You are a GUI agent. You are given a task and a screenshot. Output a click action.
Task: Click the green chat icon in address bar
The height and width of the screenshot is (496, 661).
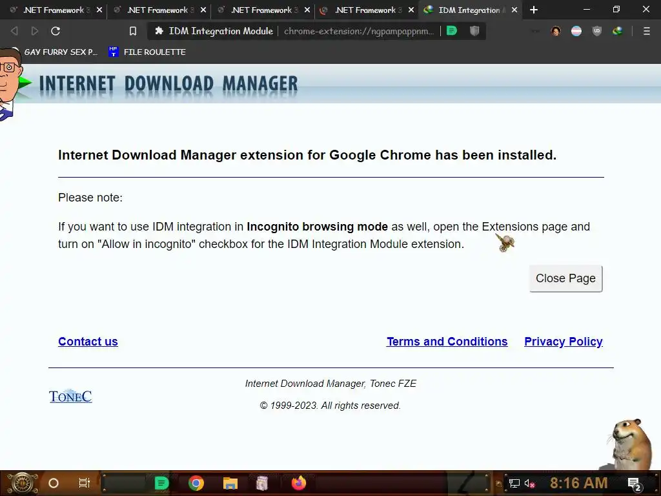click(451, 31)
